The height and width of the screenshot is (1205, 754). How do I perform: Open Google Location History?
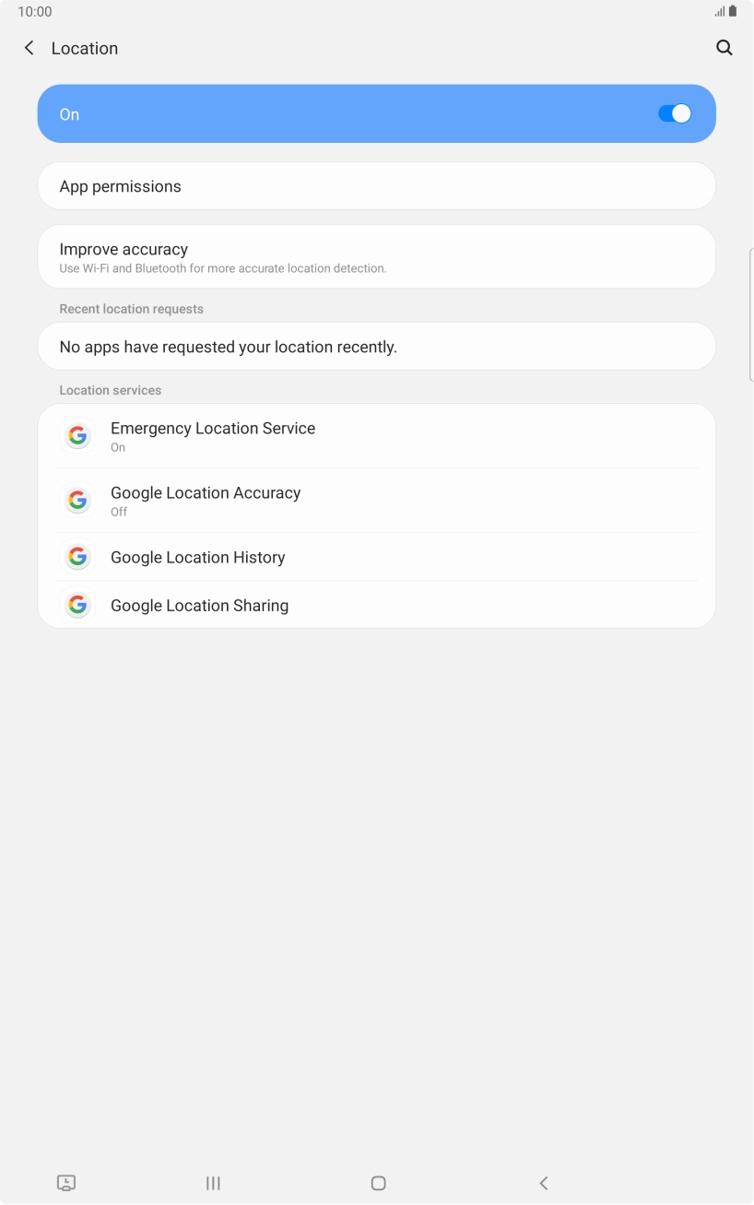pyautogui.click(x=376, y=557)
